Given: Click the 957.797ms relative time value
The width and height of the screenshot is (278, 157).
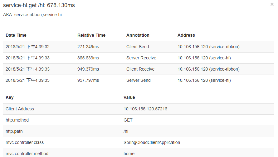Looking at the screenshot, I should click(88, 80).
